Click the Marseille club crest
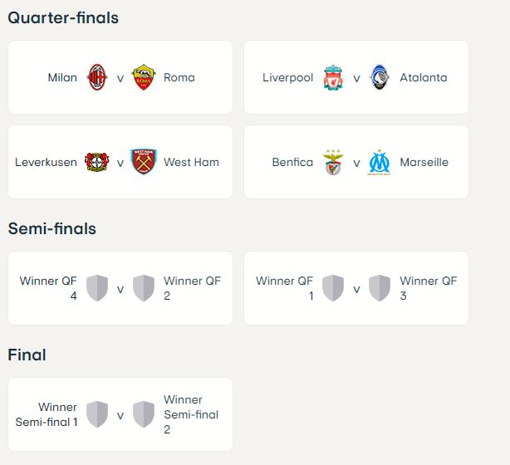 (380, 162)
